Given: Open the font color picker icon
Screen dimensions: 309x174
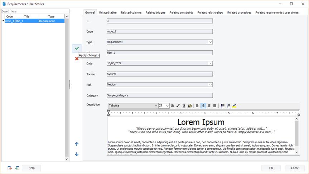Looking at the screenshot, I should (x=189, y=106).
